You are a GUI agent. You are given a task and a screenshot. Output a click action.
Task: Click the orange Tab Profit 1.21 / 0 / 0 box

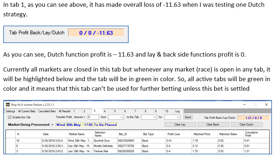point(255,117)
